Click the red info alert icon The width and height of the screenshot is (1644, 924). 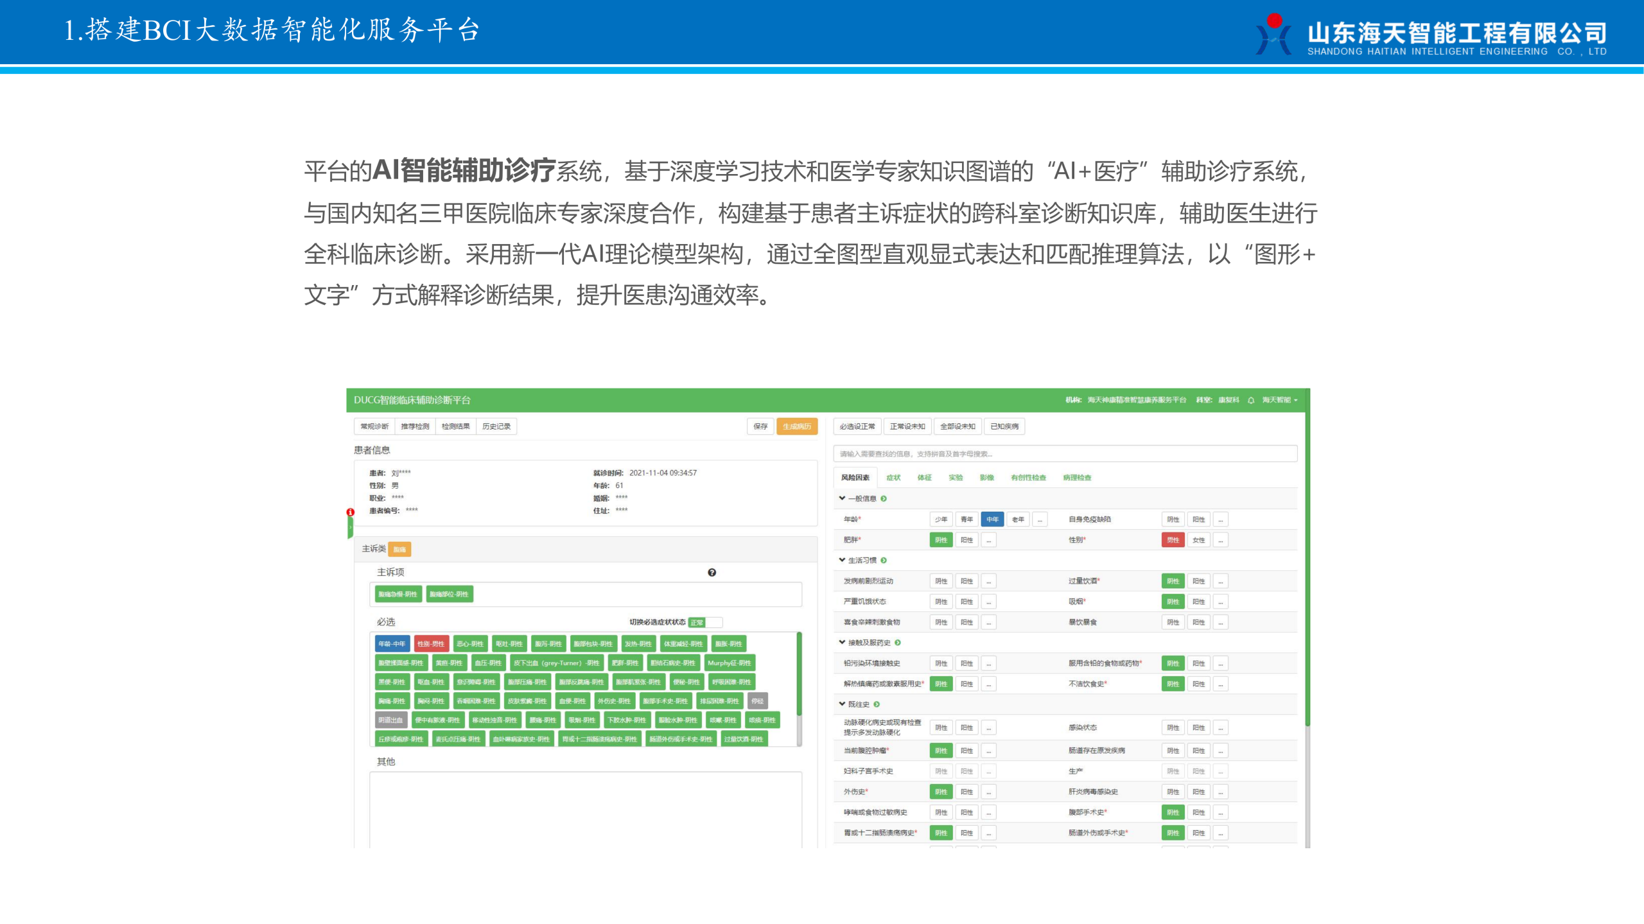pyautogui.click(x=350, y=512)
